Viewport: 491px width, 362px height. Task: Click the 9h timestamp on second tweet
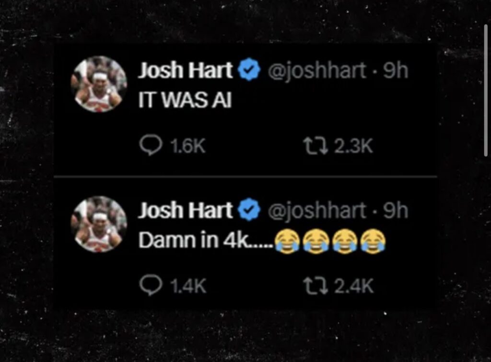(x=396, y=210)
